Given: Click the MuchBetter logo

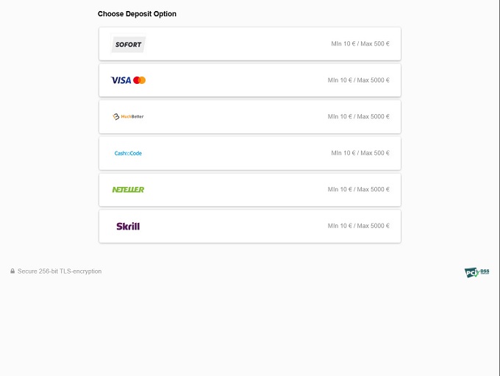Looking at the screenshot, I should click(128, 116).
